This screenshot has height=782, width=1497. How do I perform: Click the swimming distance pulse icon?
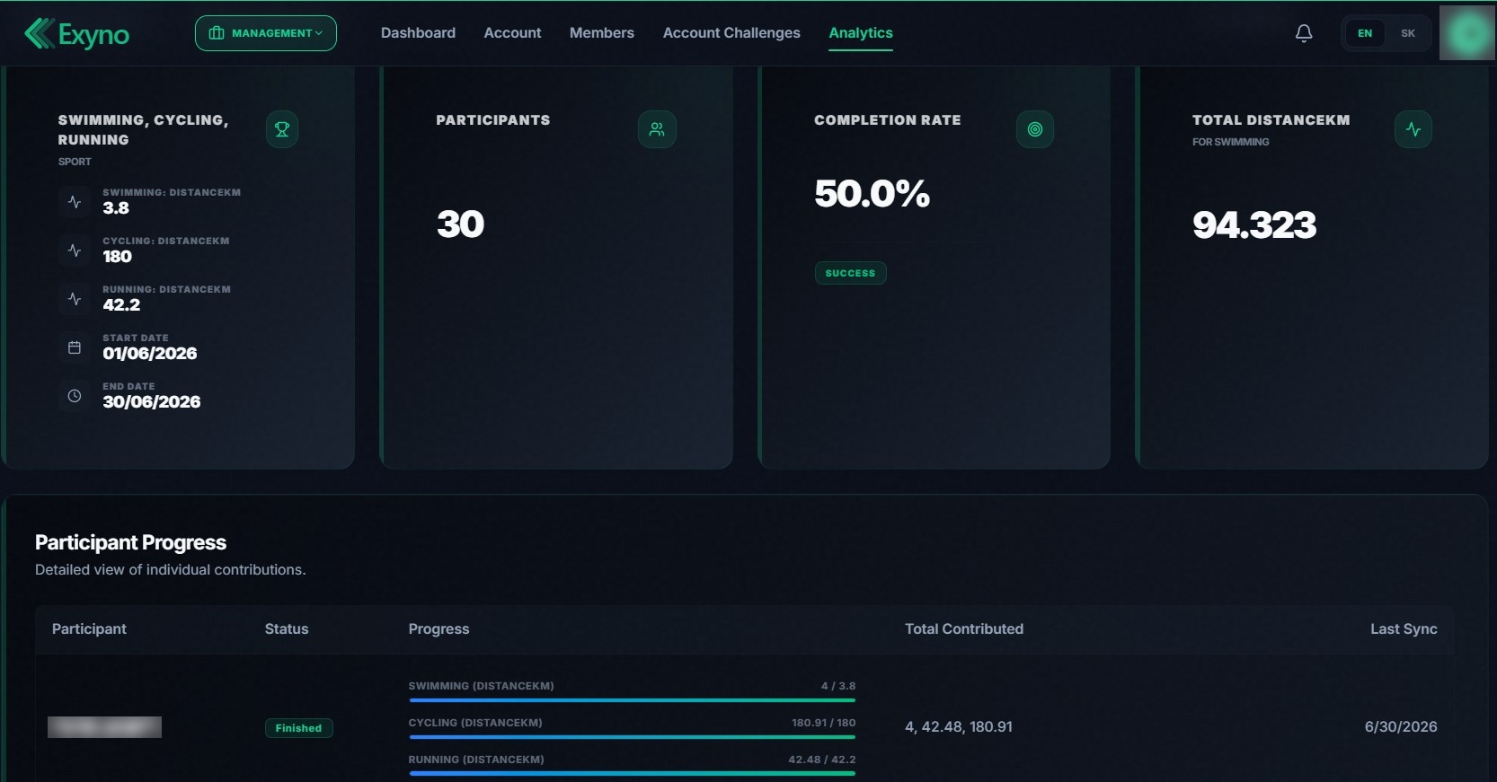click(75, 202)
